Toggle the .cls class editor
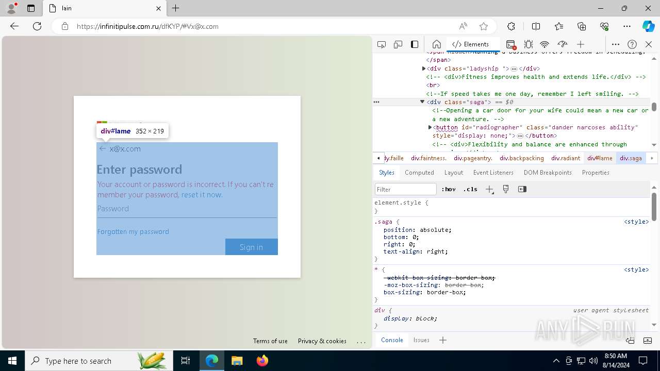Viewport: 660px width, 371px height. 470,189
